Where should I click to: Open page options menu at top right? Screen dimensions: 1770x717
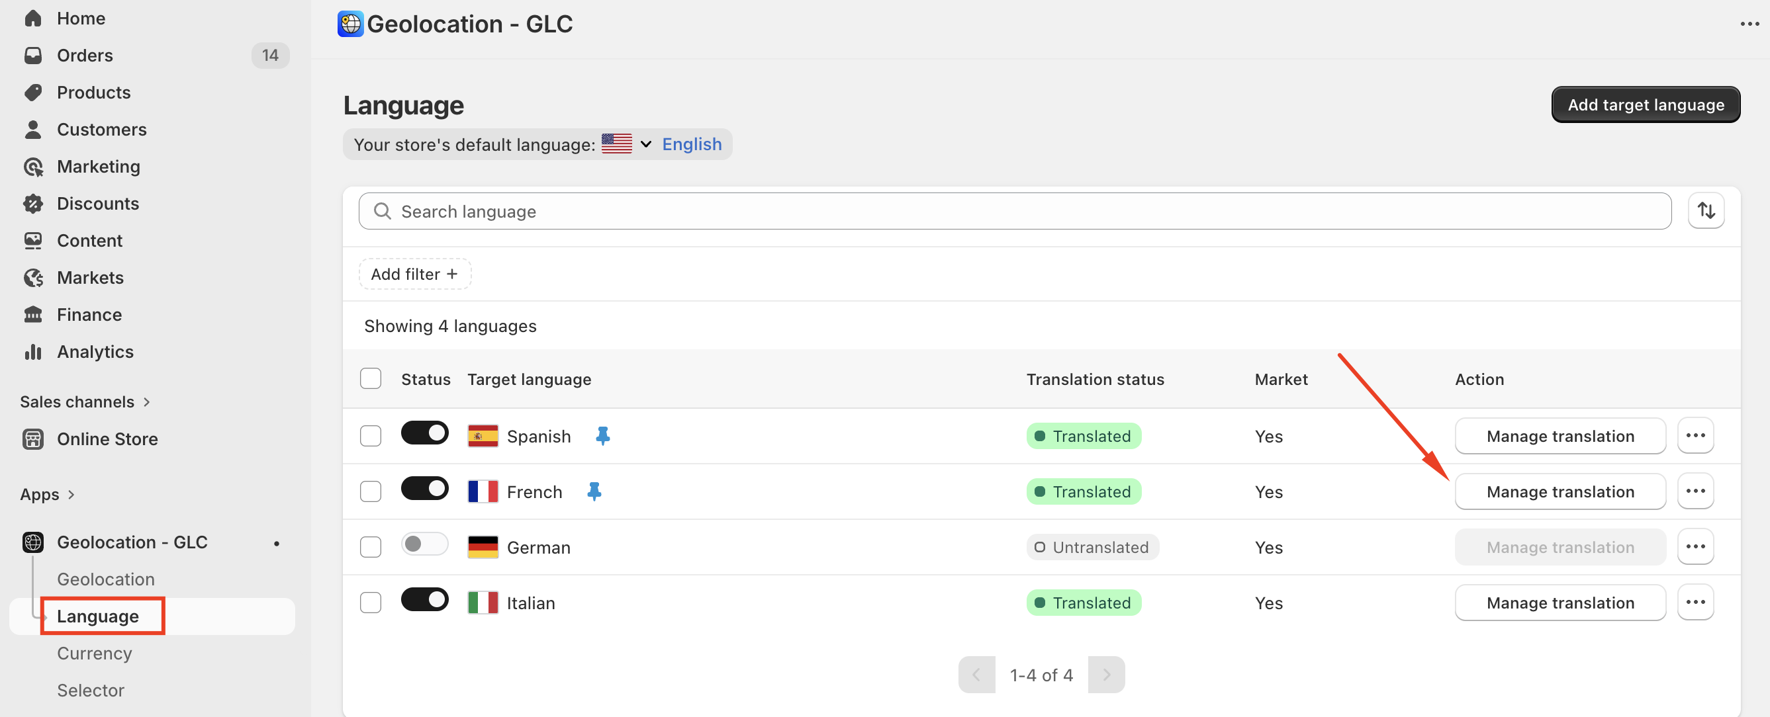point(1749,24)
